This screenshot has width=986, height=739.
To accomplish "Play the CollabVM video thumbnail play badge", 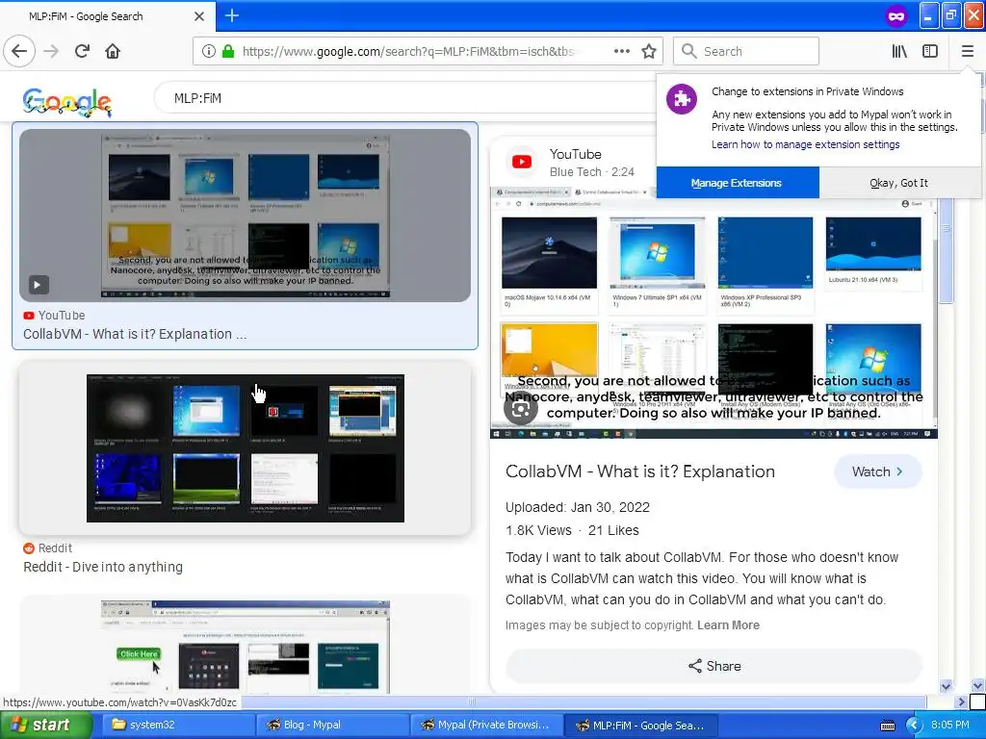I will [38, 285].
